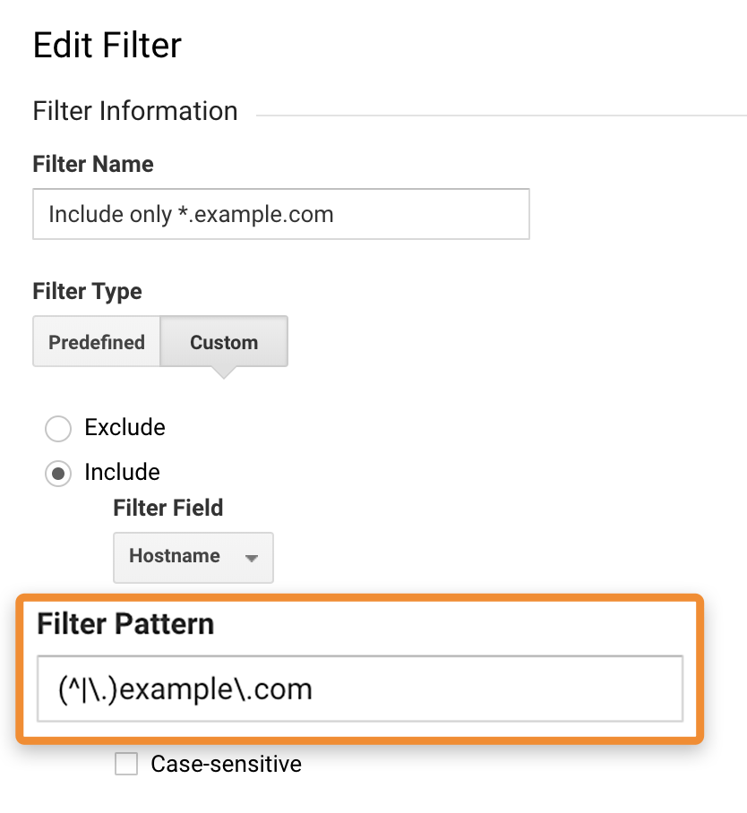Screen dimensions: 747x813
Task: Switch to the Predefined filter tab
Action: (96, 342)
